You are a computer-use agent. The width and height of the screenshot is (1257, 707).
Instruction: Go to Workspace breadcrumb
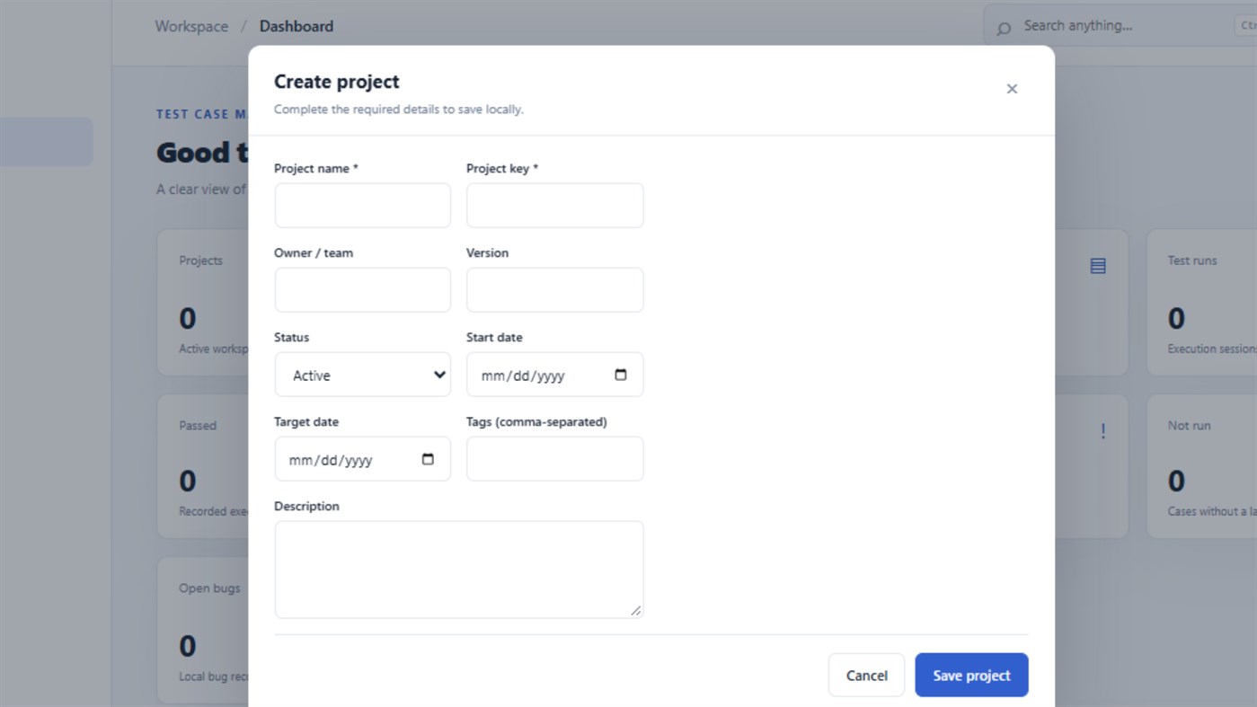coord(191,26)
